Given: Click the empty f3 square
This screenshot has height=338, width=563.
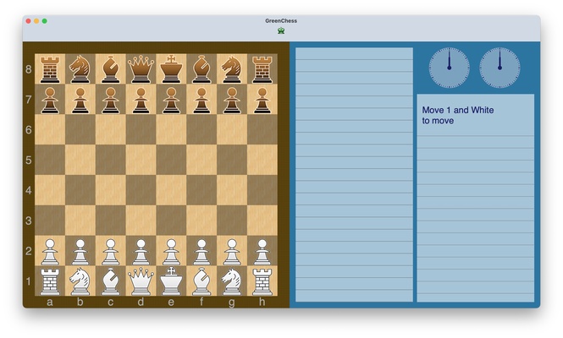Looking at the screenshot, I should pos(201,221).
